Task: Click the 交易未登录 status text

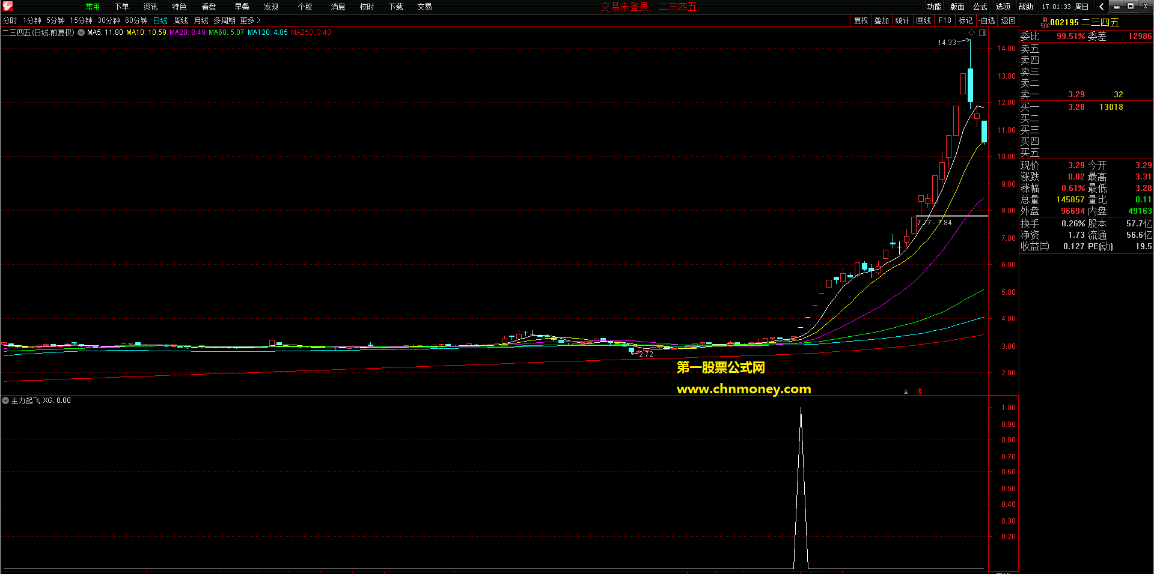Action: 624,7
